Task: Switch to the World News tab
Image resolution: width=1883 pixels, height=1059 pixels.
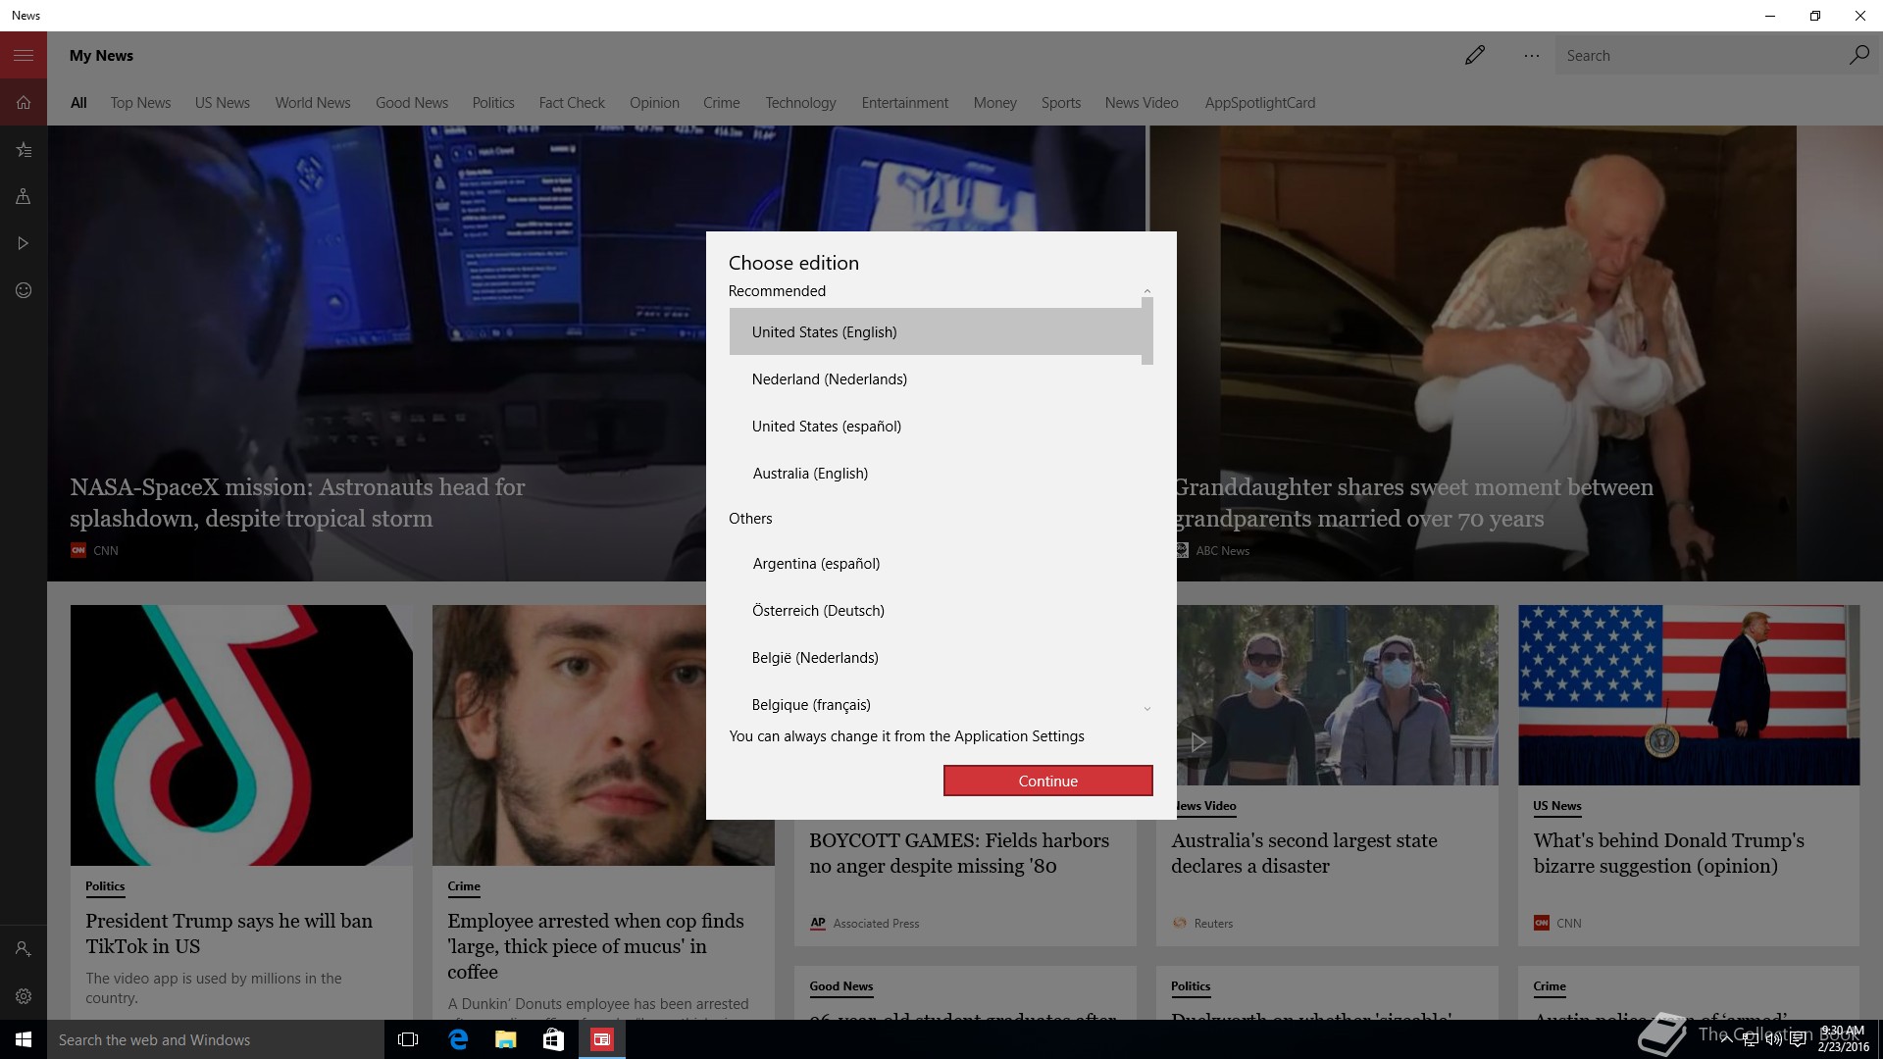Action: point(313,103)
